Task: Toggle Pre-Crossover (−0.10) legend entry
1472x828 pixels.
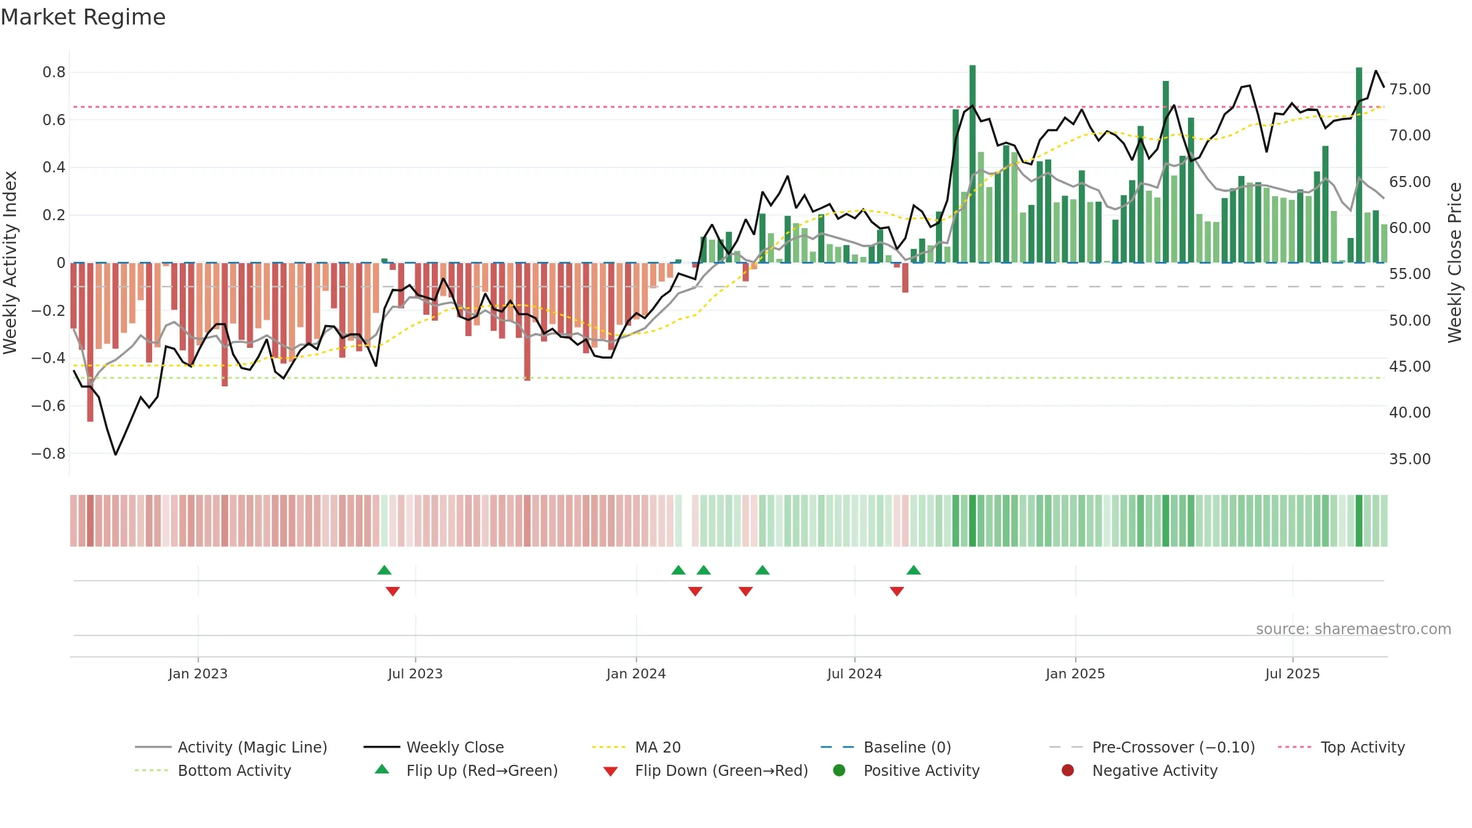Action: (1152, 747)
